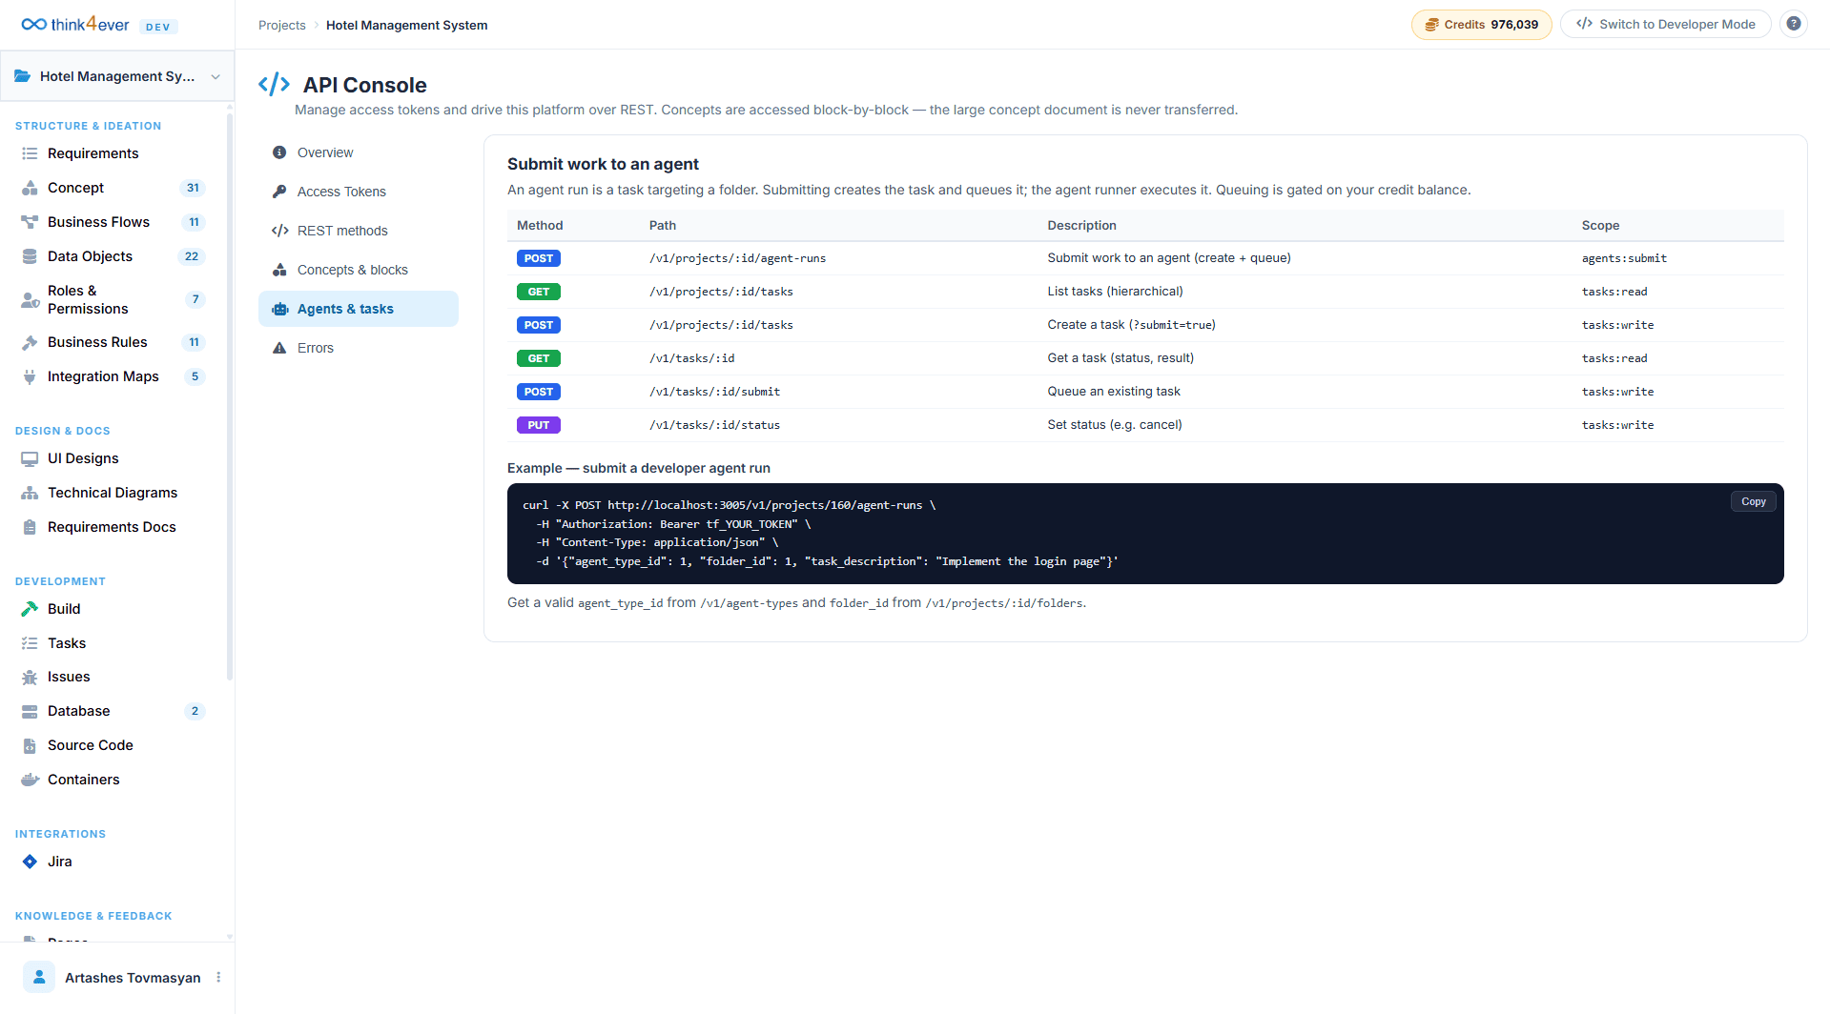Click the Concept shapes icon

(x=30, y=188)
